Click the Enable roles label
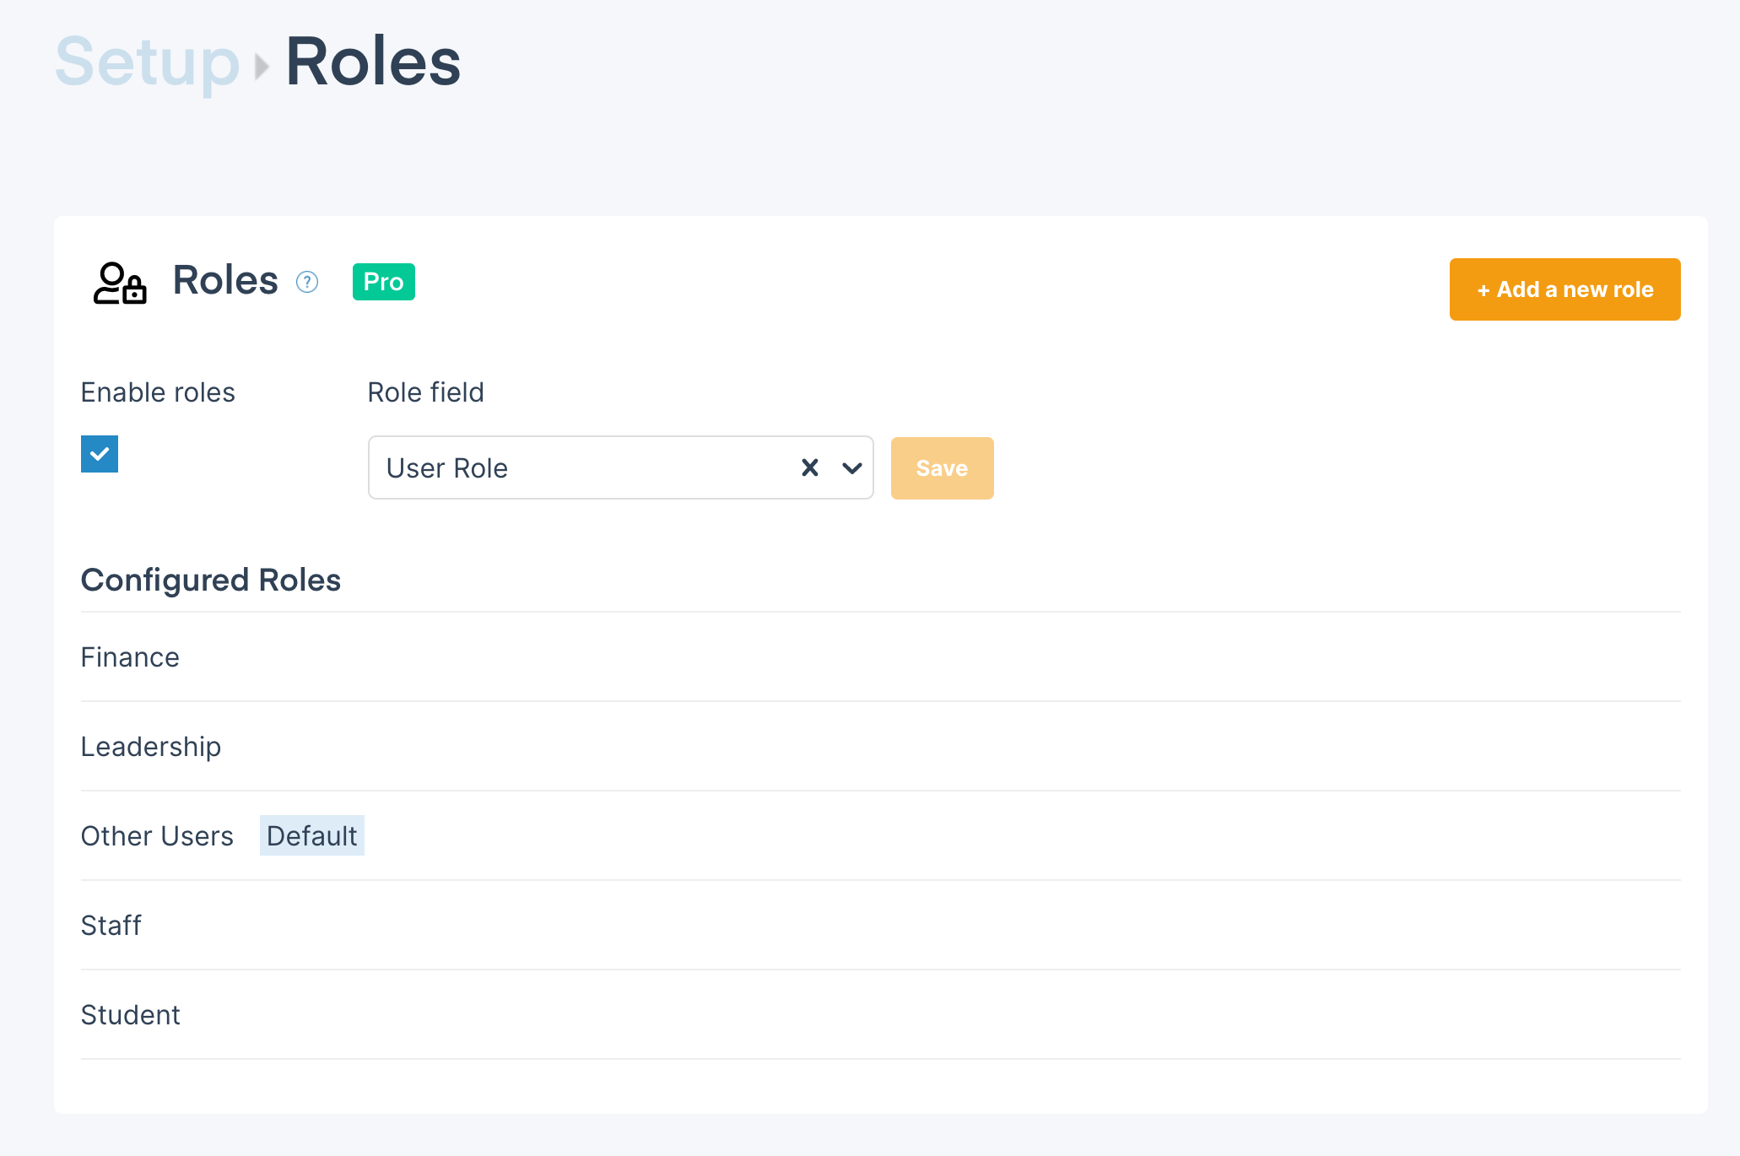The height and width of the screenshot is (1156, 1740). point(158,392)
